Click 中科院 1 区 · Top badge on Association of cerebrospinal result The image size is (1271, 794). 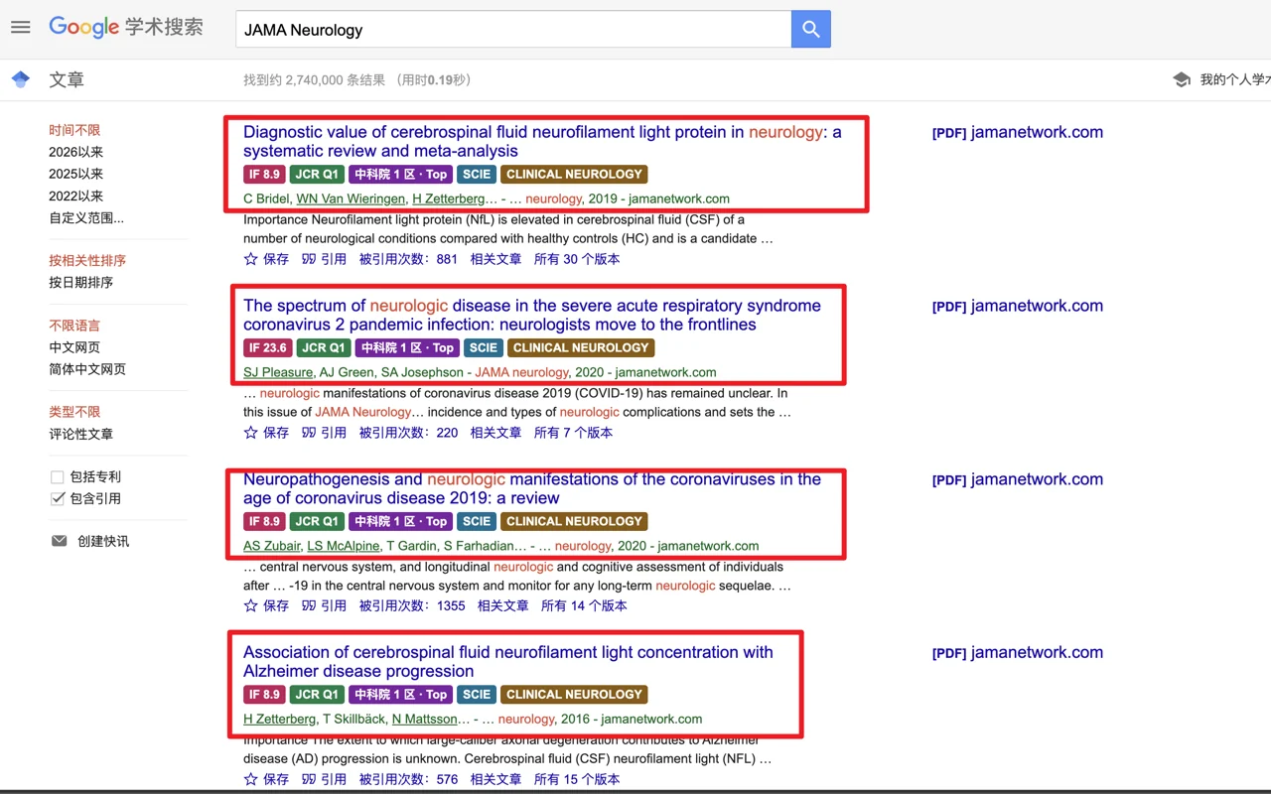[x=401, y=694]
